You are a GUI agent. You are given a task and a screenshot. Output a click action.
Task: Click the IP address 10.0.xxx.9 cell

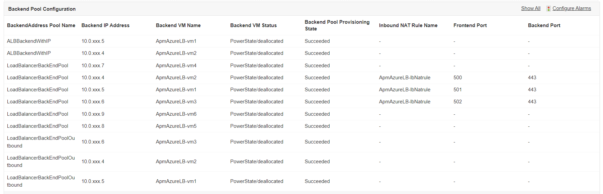point(93,114)
